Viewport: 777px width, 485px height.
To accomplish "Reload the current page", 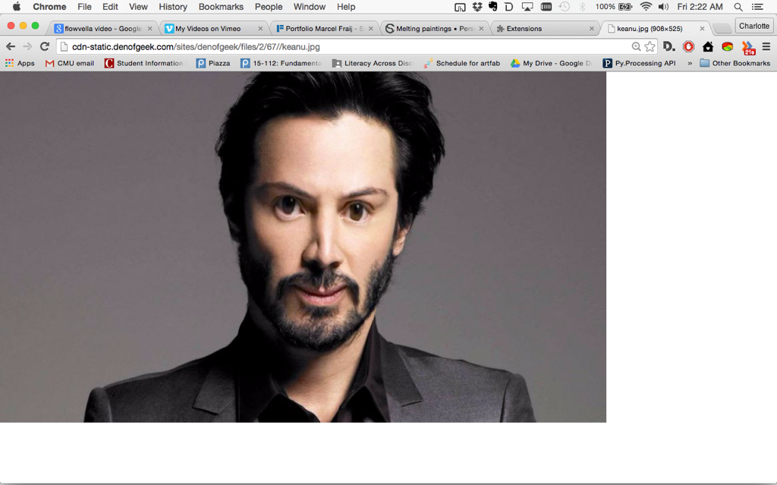I will [45, 46].
